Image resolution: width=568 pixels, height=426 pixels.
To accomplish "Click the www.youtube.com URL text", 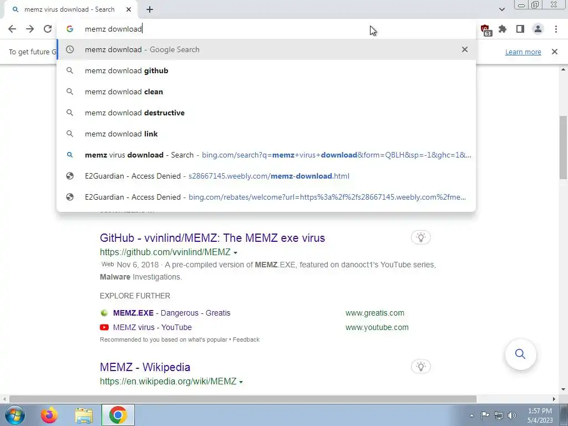I will 377,327.
